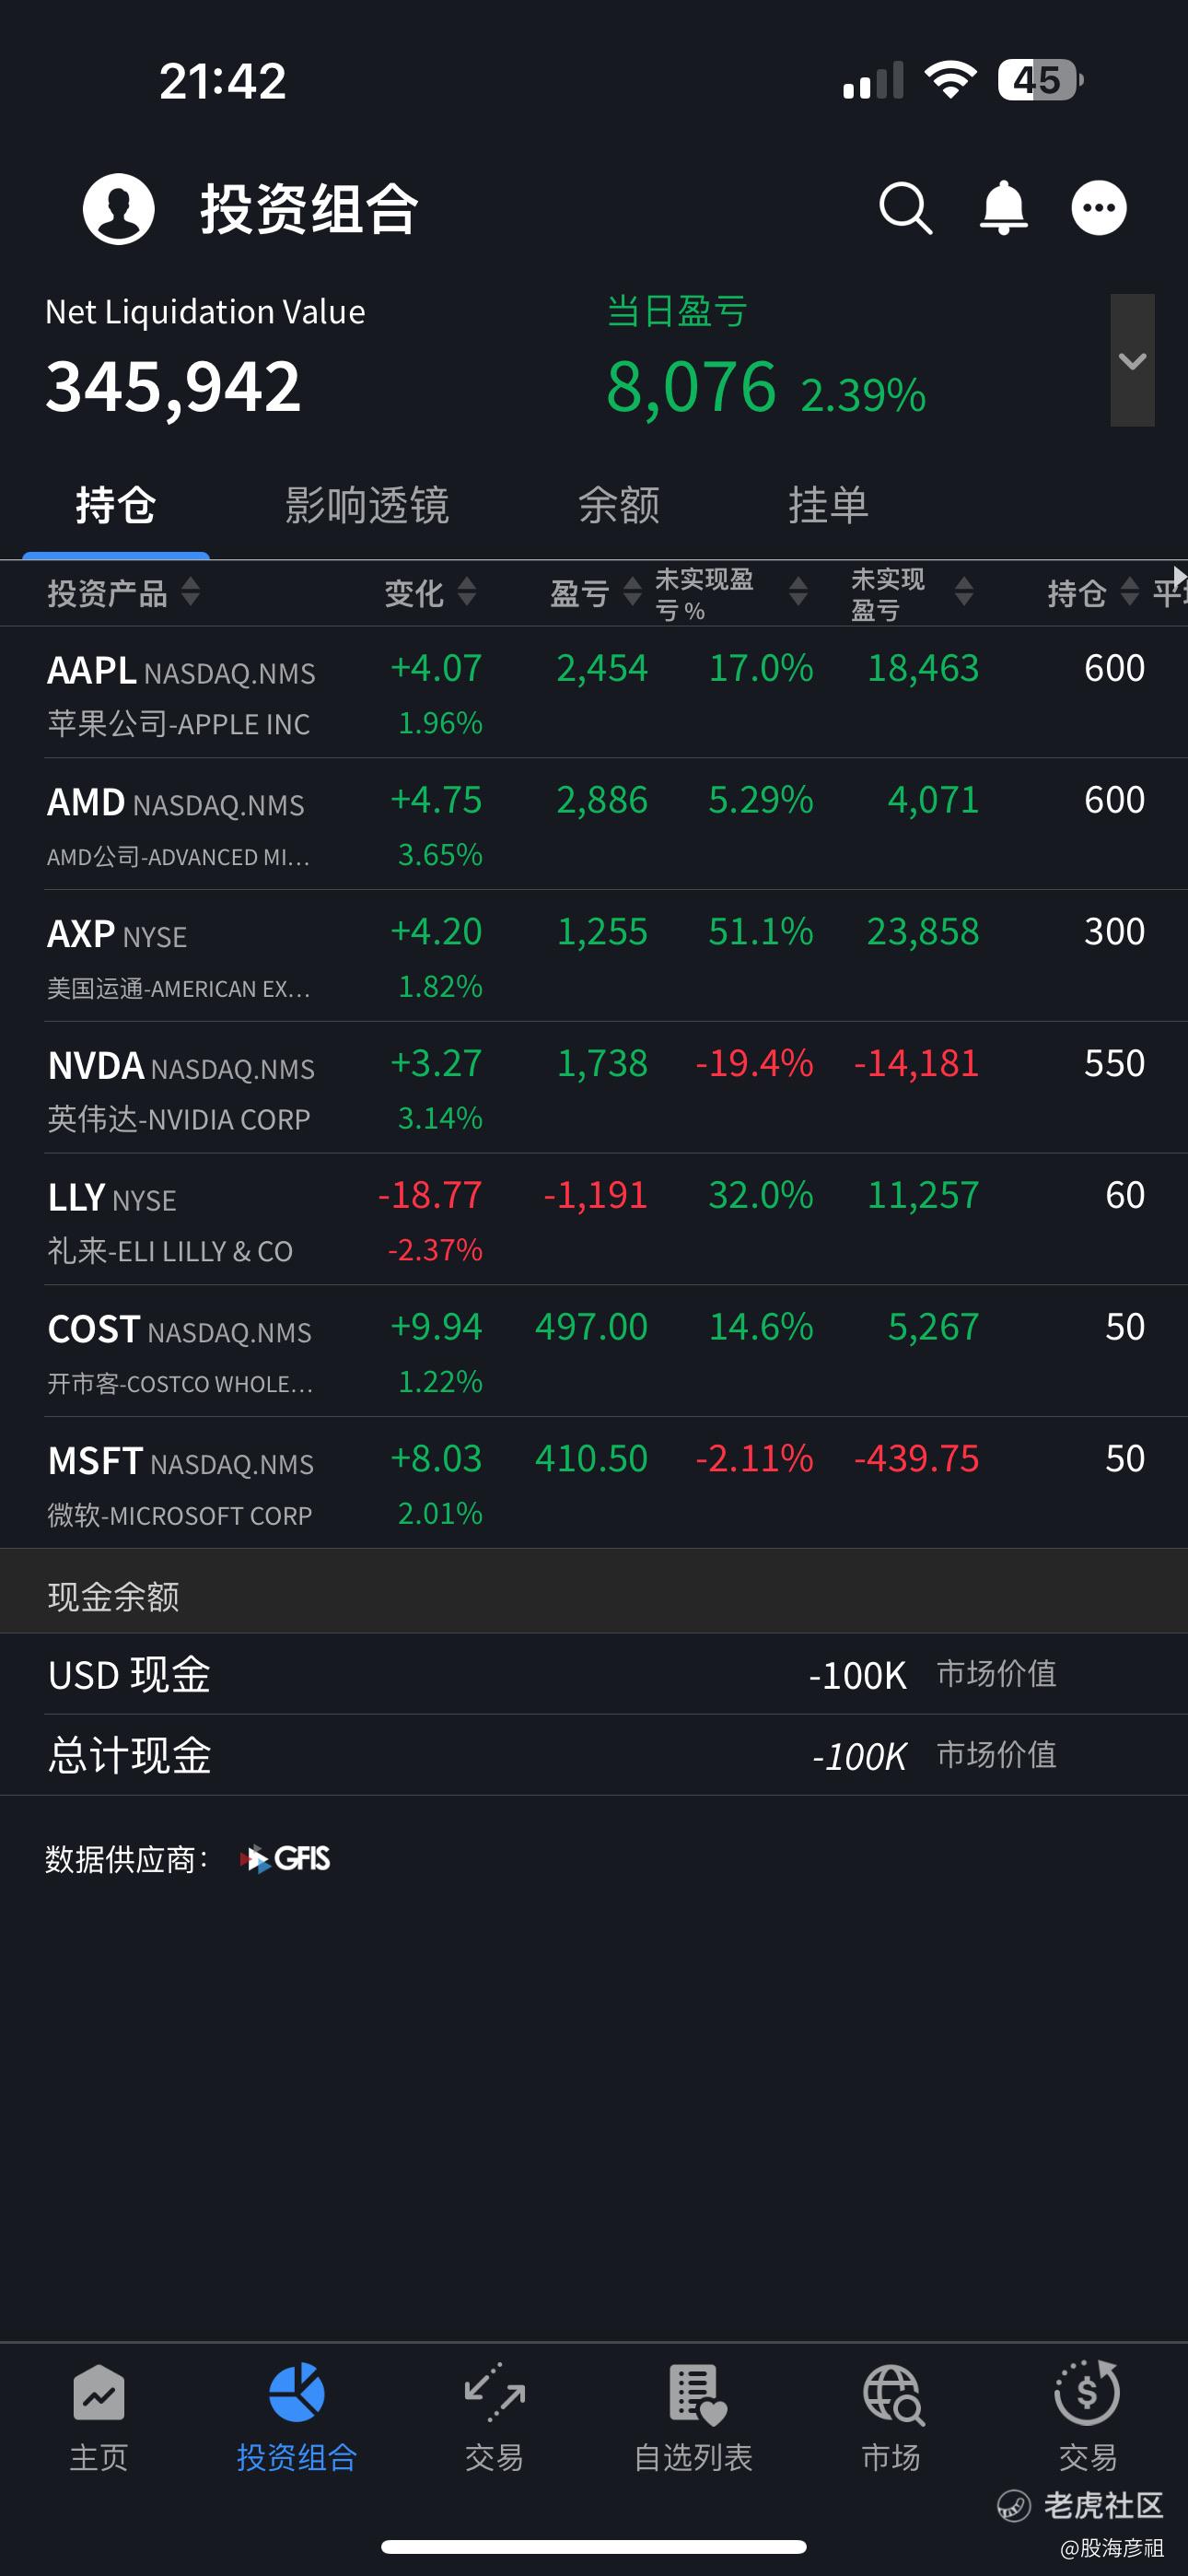The width and height of the screenshot is (1188, 2576).
Task: Open the 市场 market globe icon
Action: pos(892,2394)
